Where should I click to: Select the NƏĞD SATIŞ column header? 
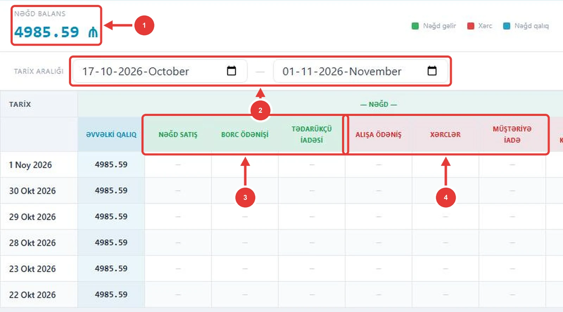click(178, 135)
